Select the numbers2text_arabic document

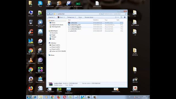point(95,25)
